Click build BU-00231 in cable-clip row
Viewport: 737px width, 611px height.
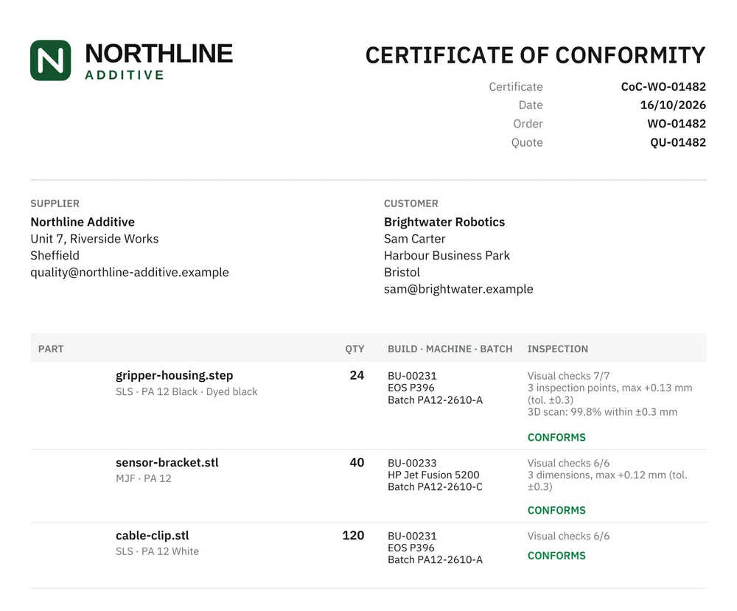tap(412, 536)
